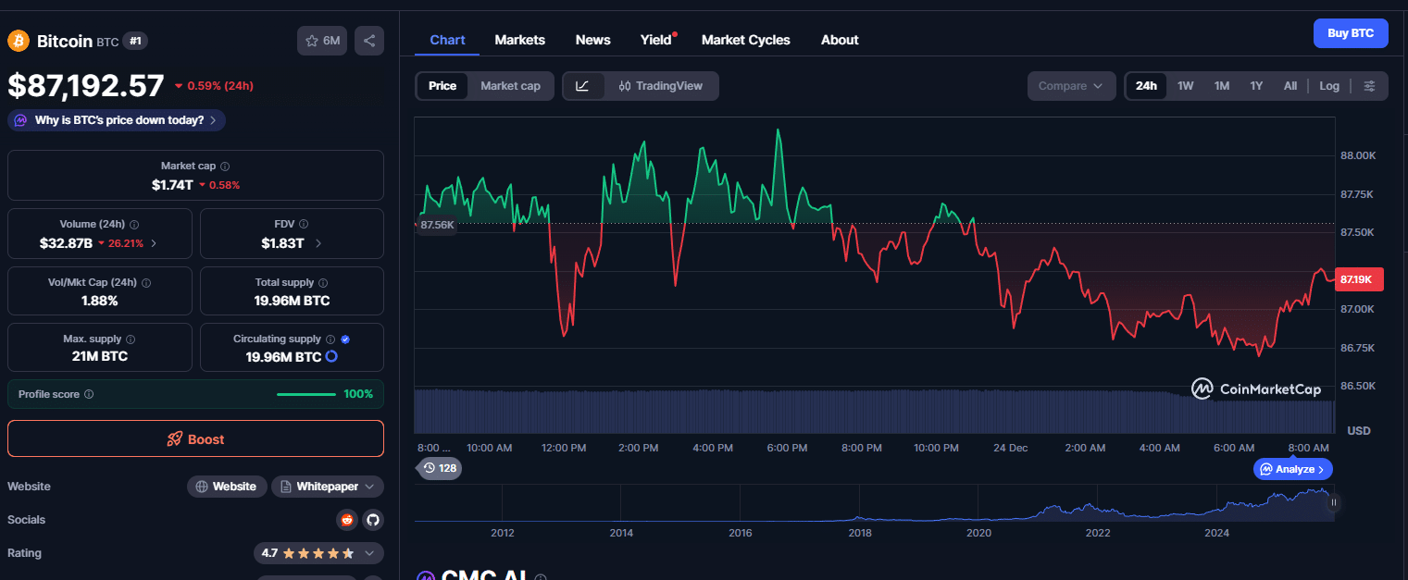The width and height of the screenshot is (1408, 580).
Task: Add Bitcoin to watchlist via star icon
Action: coord(322,41)
